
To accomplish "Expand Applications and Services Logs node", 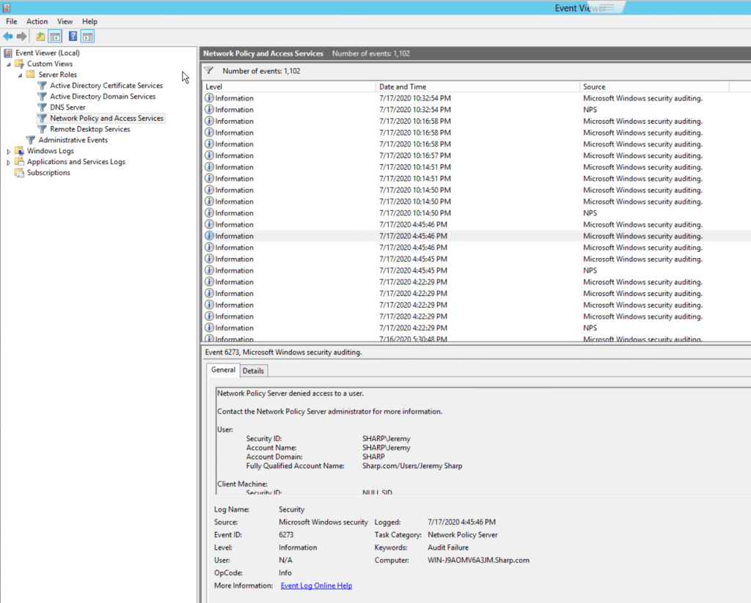I will [9, 163].
